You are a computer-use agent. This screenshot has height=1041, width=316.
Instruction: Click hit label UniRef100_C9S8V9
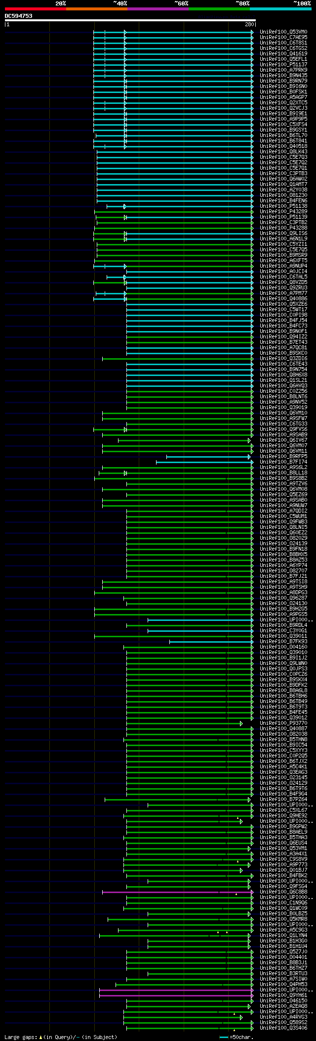pos(283,859)
